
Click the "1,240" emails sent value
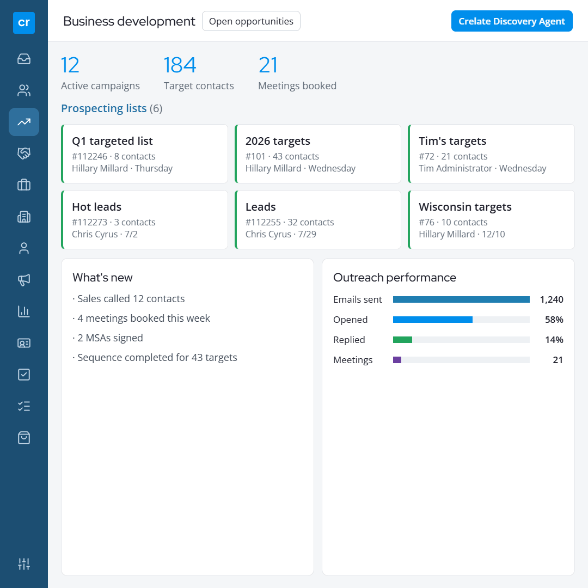point(552,299)
